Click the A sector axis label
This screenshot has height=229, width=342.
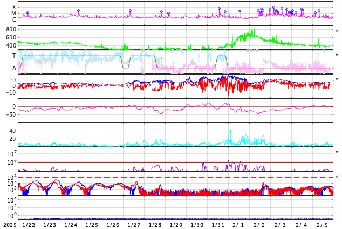click(x=14, y=69)
